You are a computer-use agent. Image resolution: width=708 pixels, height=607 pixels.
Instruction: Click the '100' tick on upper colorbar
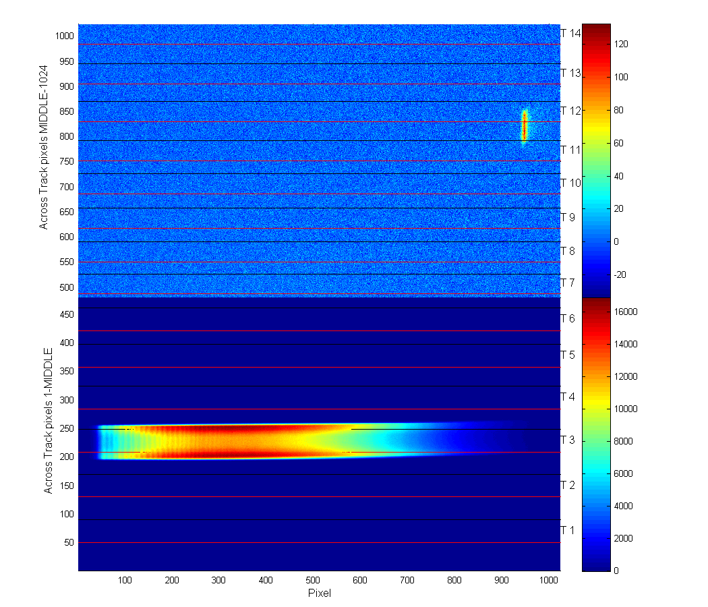[x=621, y=78]
